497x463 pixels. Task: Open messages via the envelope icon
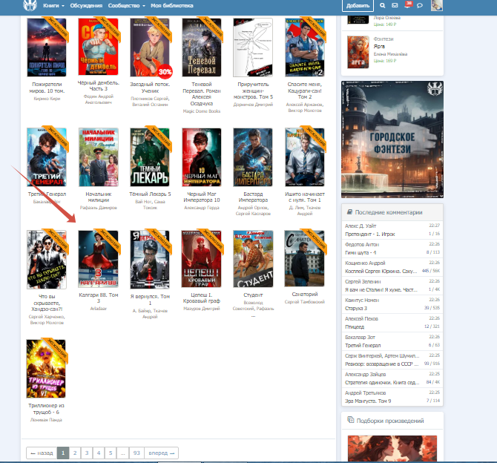[x=394, y=6]
